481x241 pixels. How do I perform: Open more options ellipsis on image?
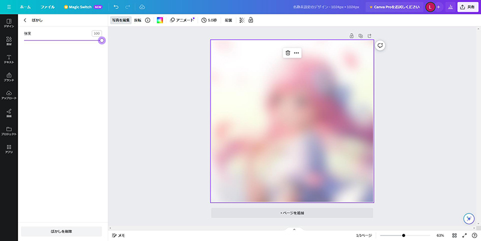coord(296,53)
